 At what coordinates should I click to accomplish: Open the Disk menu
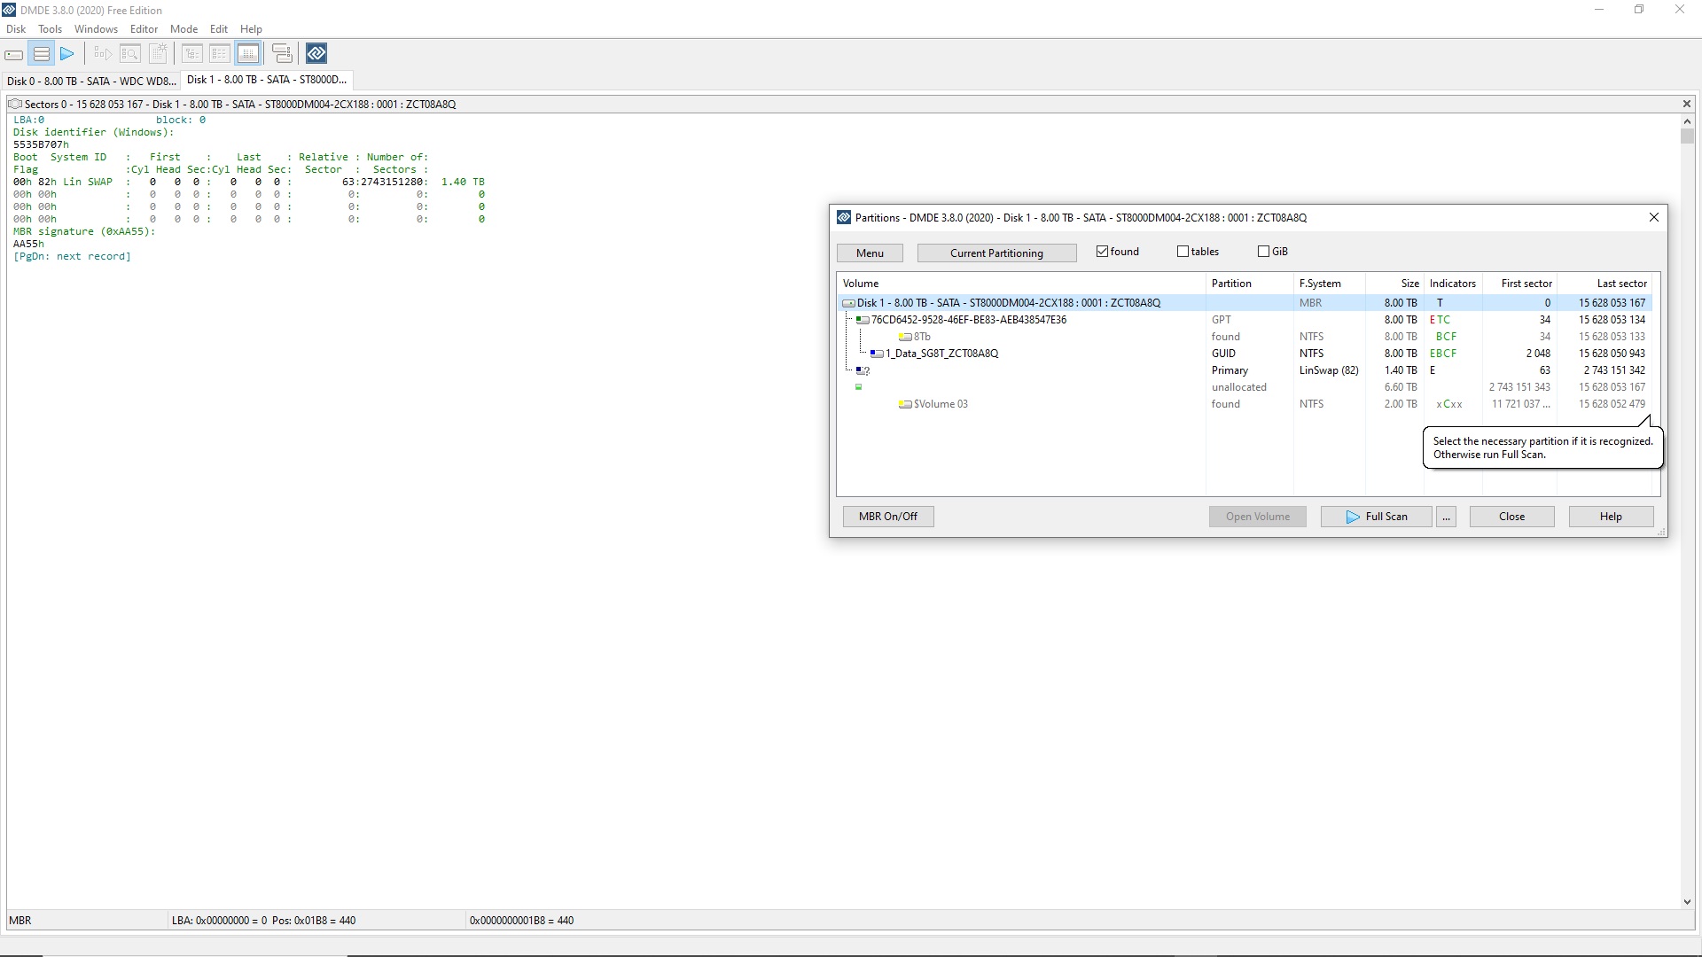click(16, 28)
